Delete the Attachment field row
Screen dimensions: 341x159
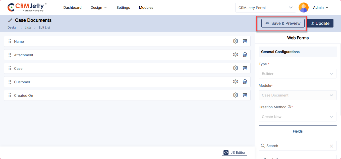pyautogui.click(x=245, y=55)
